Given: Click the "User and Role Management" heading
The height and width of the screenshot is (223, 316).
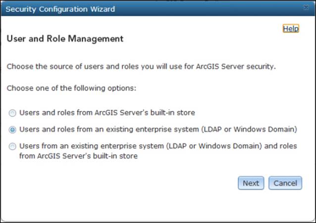Looking at the screenshot, I should point(65,39).
